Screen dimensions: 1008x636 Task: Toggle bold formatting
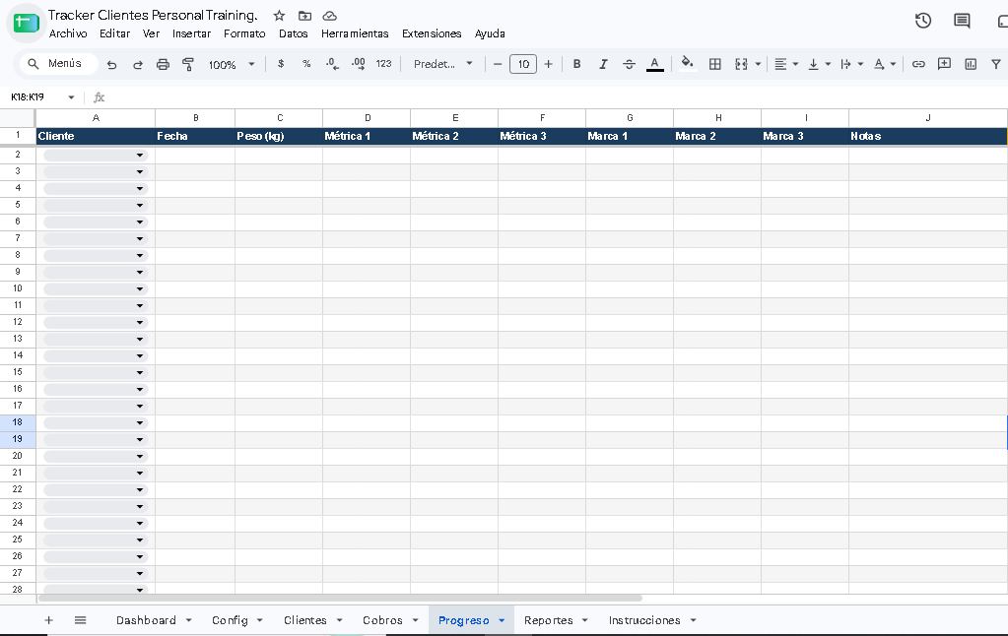click(576, 64)
